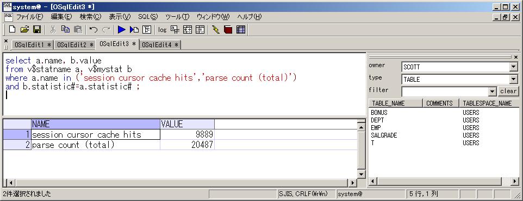
Task: Open the ファイル(F) menu
Action: 30,17
